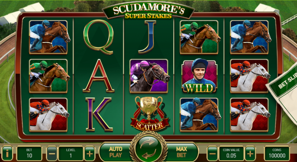The image size is (297, 162).
Task: Click the spin button with circular arrows
Action: (149, 148)
